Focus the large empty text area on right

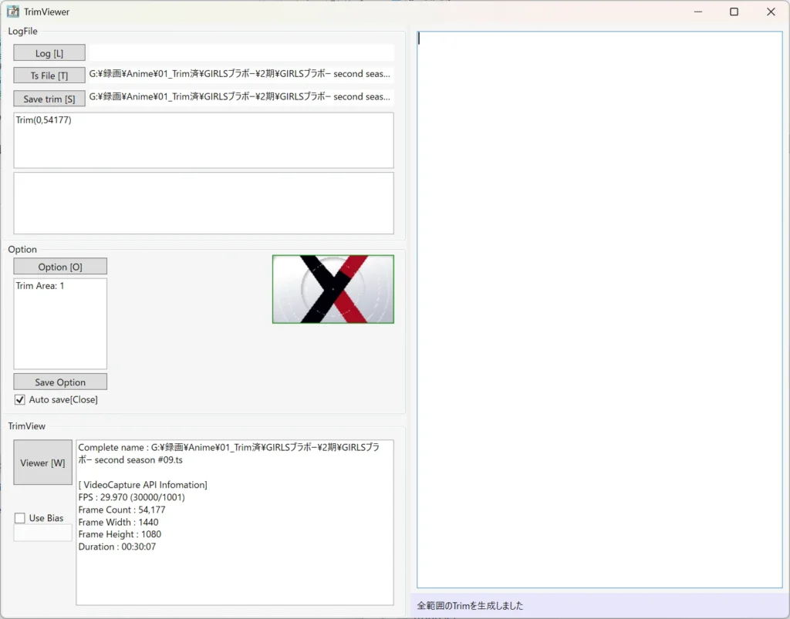[x=599, y=310]
